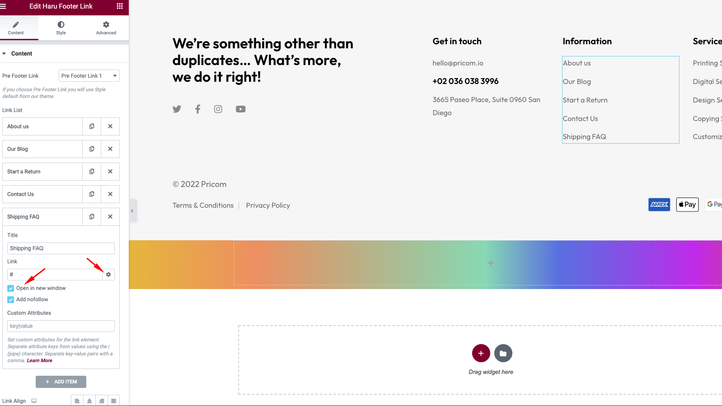Collapse the editor side panel

click(x=132, y=211)
